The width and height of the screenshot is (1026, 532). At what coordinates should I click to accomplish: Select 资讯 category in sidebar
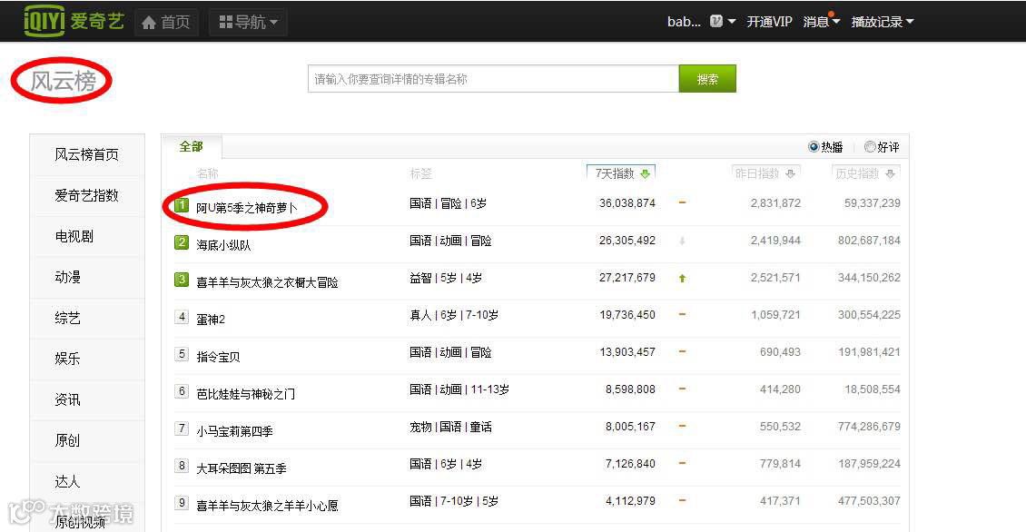[x=87, y=399]
